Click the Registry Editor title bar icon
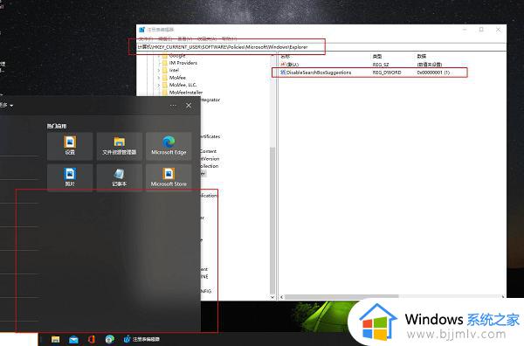Screen dimensions: 524x346 coord(142,30)
